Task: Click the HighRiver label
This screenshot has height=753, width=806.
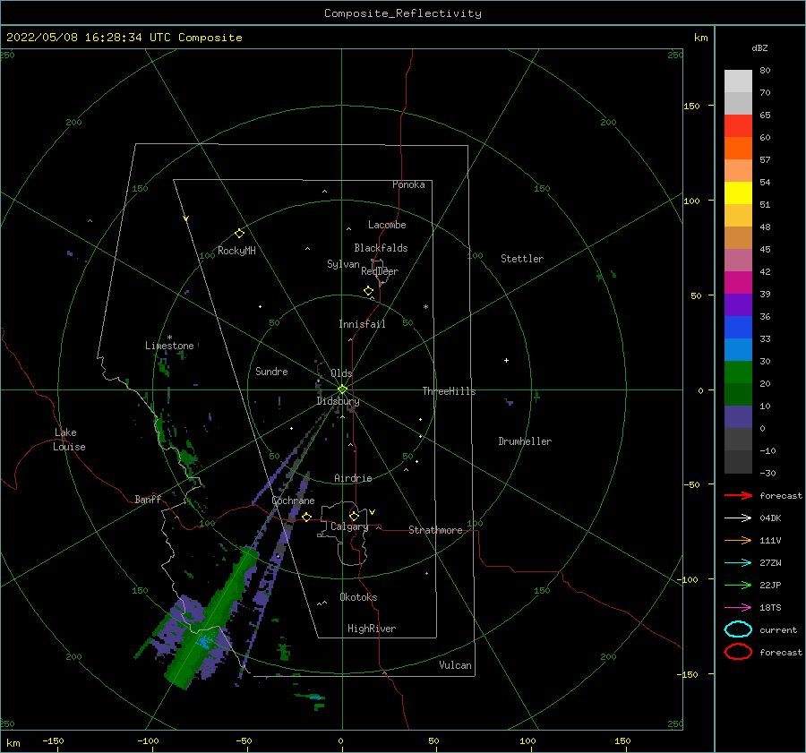Action: (x=372, y=629)
